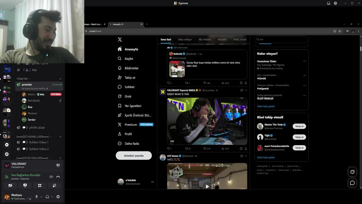This screenshot has height=204, width=362.
Task: Click Daha fazla göster under trends
Action: (266, 106)
